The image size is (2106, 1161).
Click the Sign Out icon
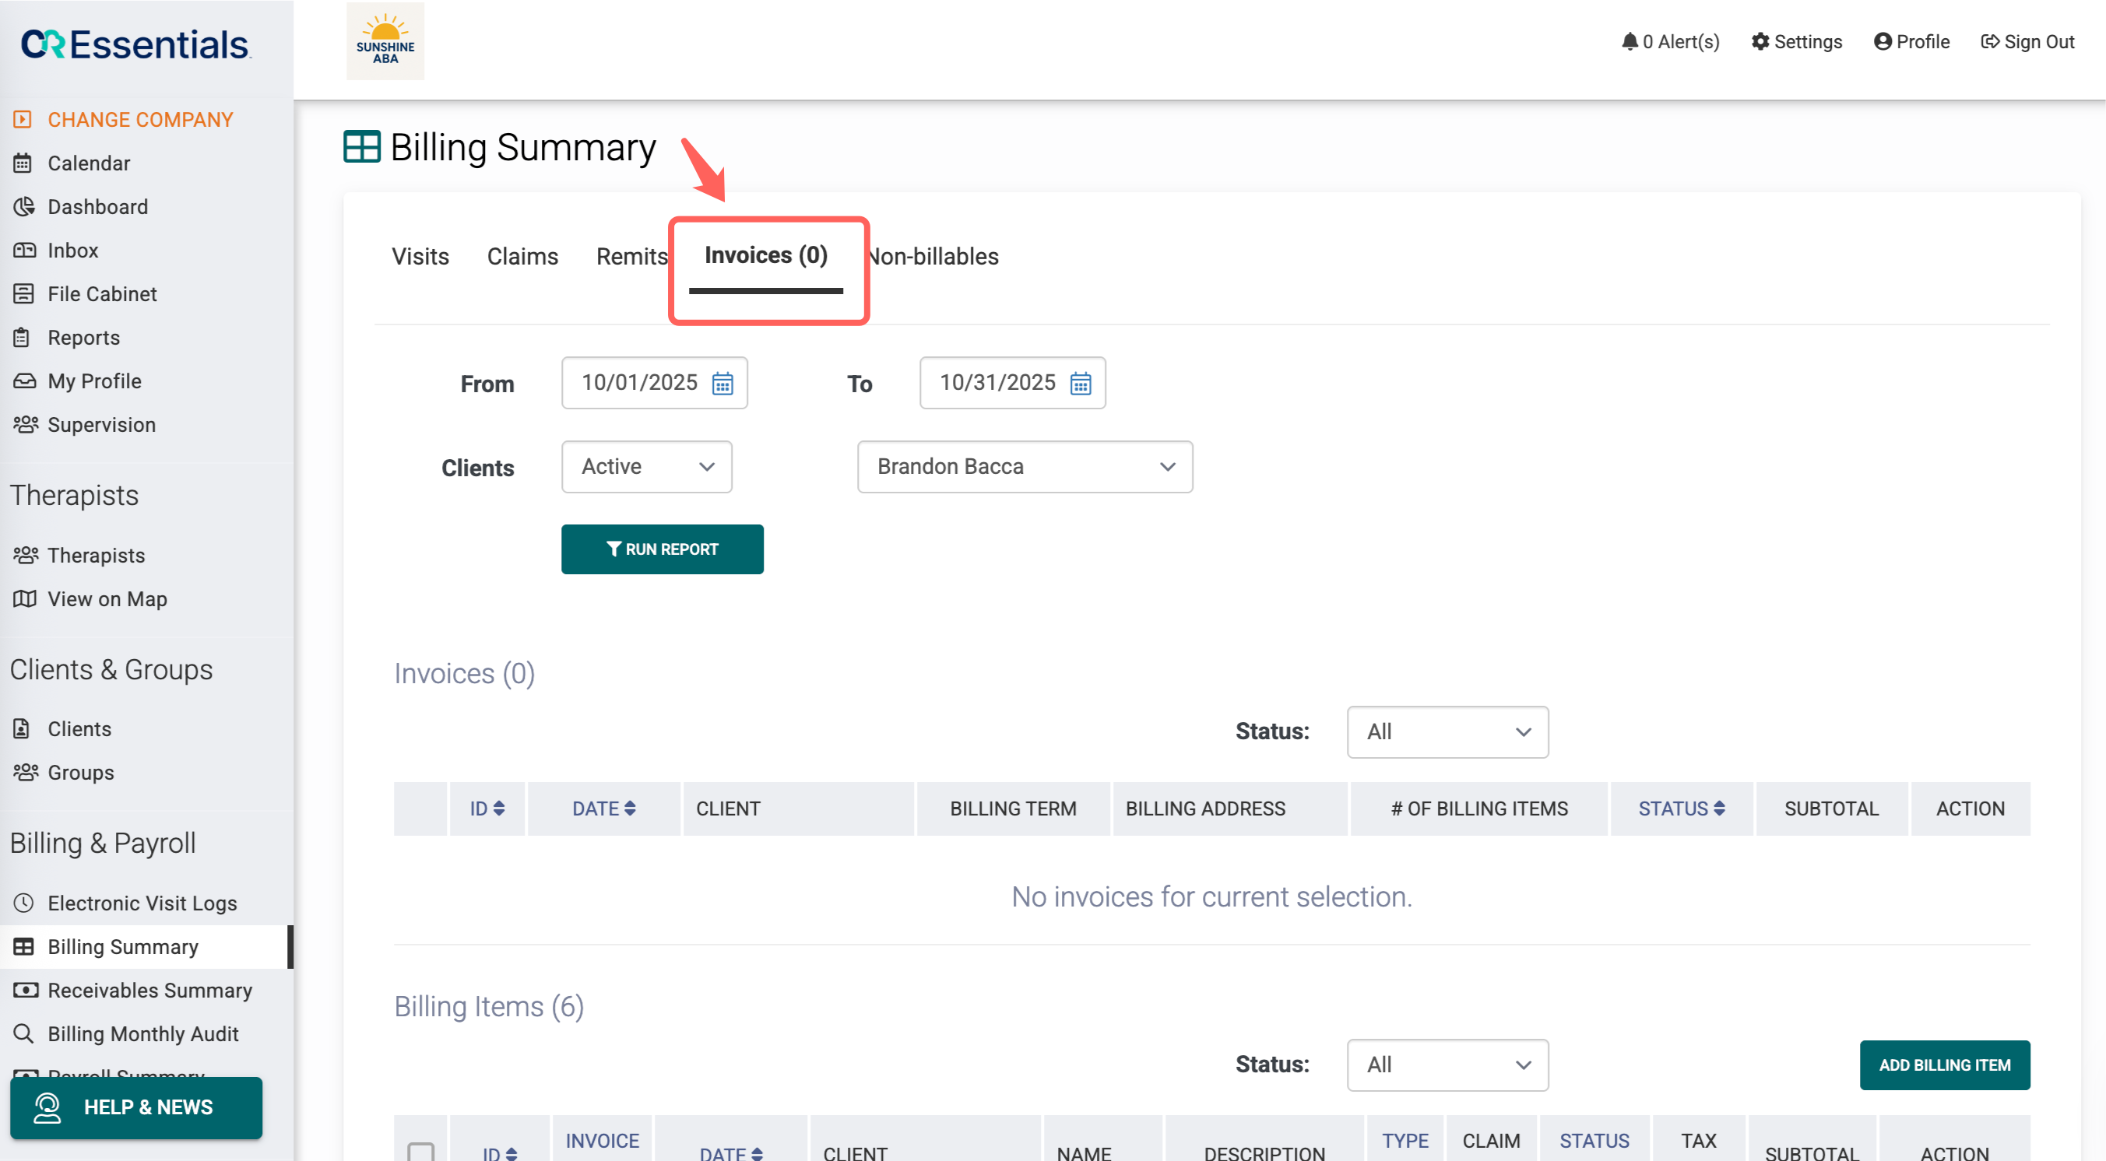pos(1989,40)
